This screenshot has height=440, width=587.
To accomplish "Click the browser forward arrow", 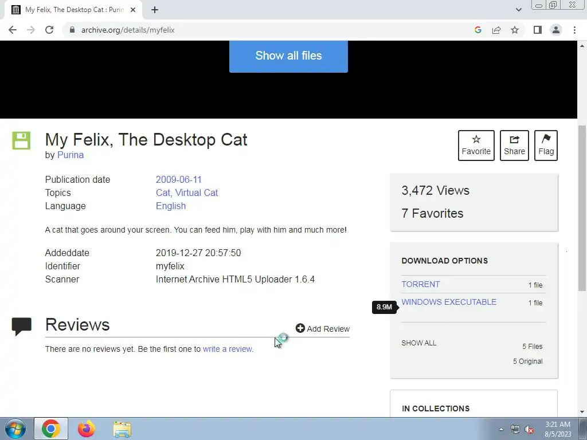I will (x=31, y=30).
